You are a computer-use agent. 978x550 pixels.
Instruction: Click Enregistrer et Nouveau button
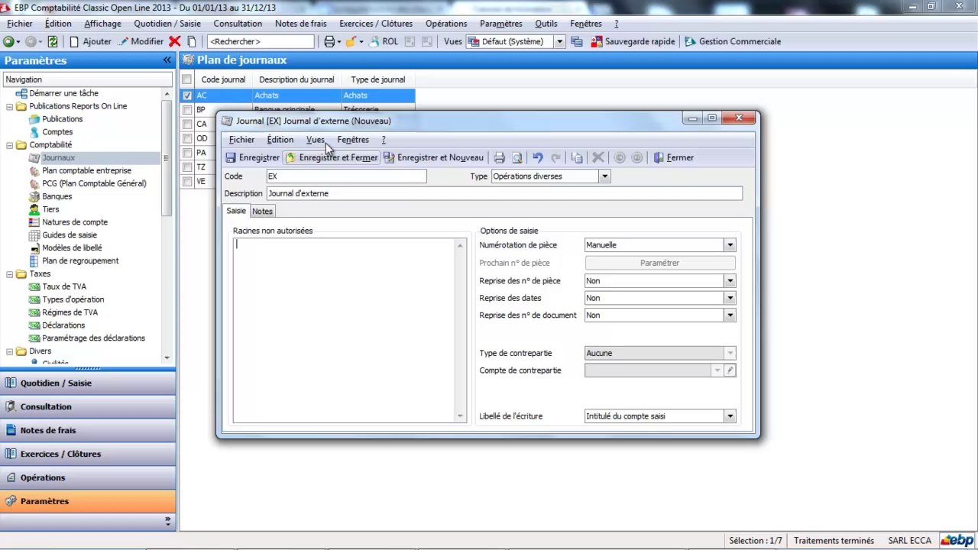(x=434, y=158)
